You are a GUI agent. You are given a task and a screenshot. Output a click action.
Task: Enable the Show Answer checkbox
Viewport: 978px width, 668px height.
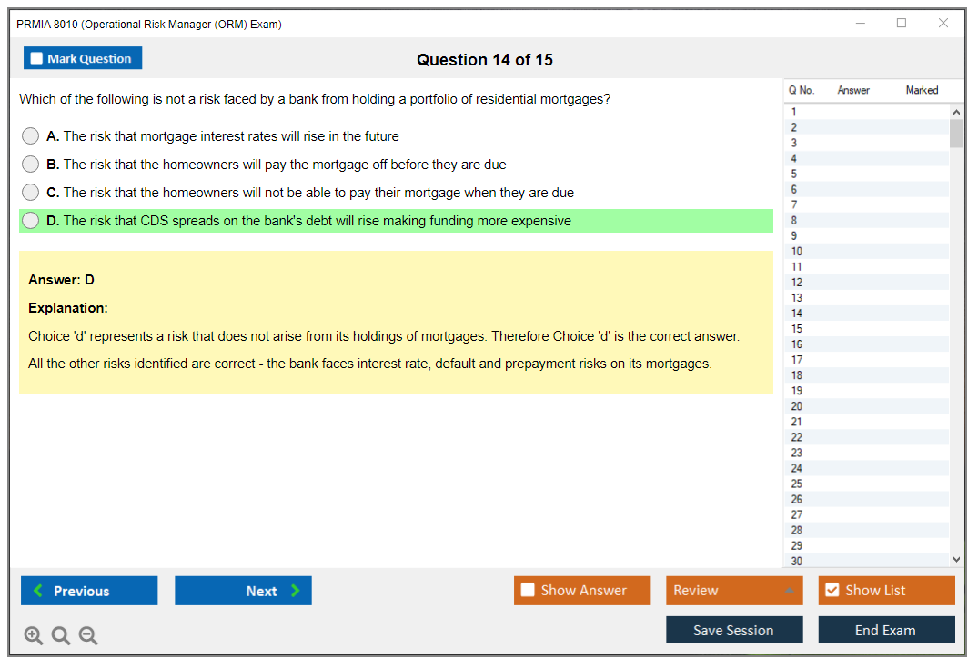[x=528, y=591]
